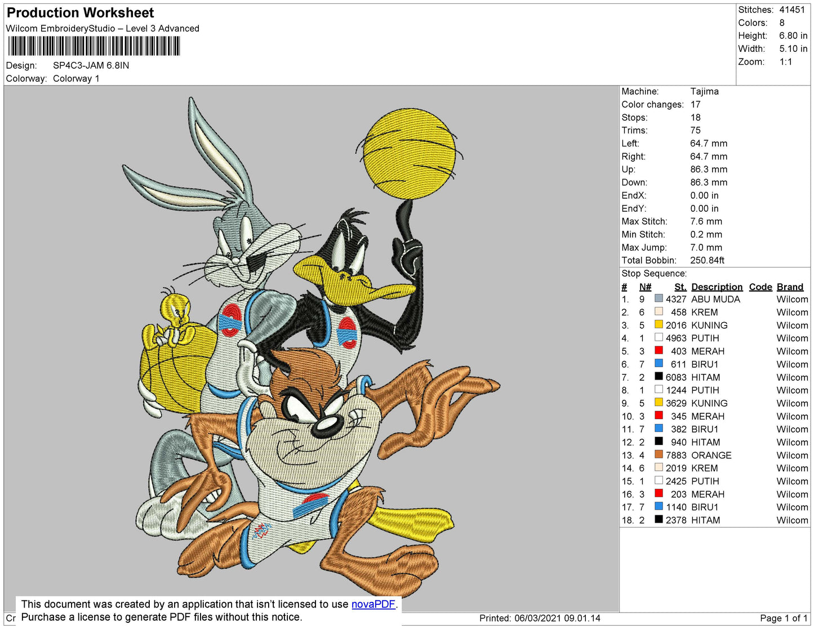This screenshot has width=814, height=629.
Task: Select 'KREM' description in stop 14
Action: [x=705, y=469]
